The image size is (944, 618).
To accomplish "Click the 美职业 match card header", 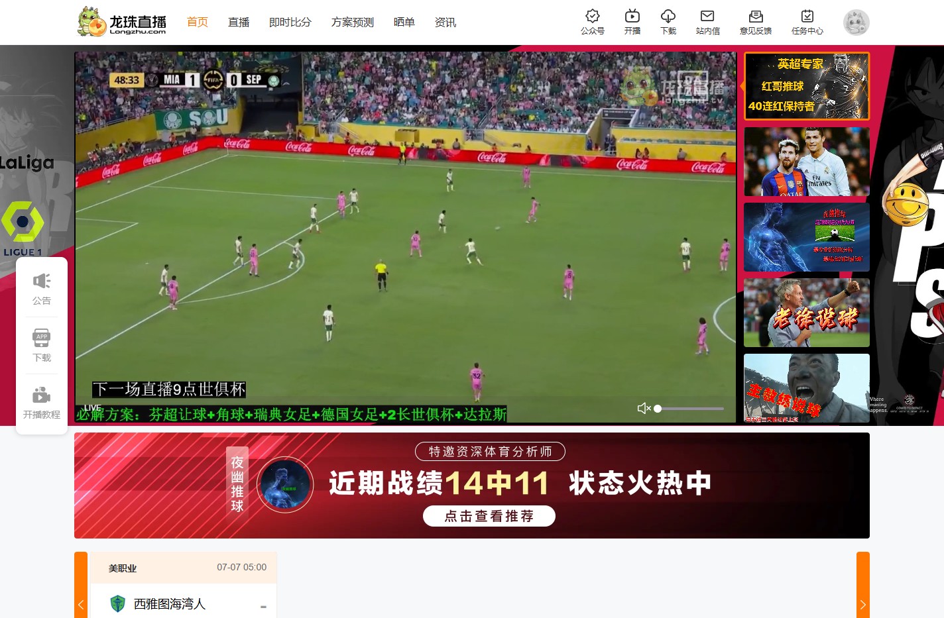I will pyautogui.click(x=183, y=568).
